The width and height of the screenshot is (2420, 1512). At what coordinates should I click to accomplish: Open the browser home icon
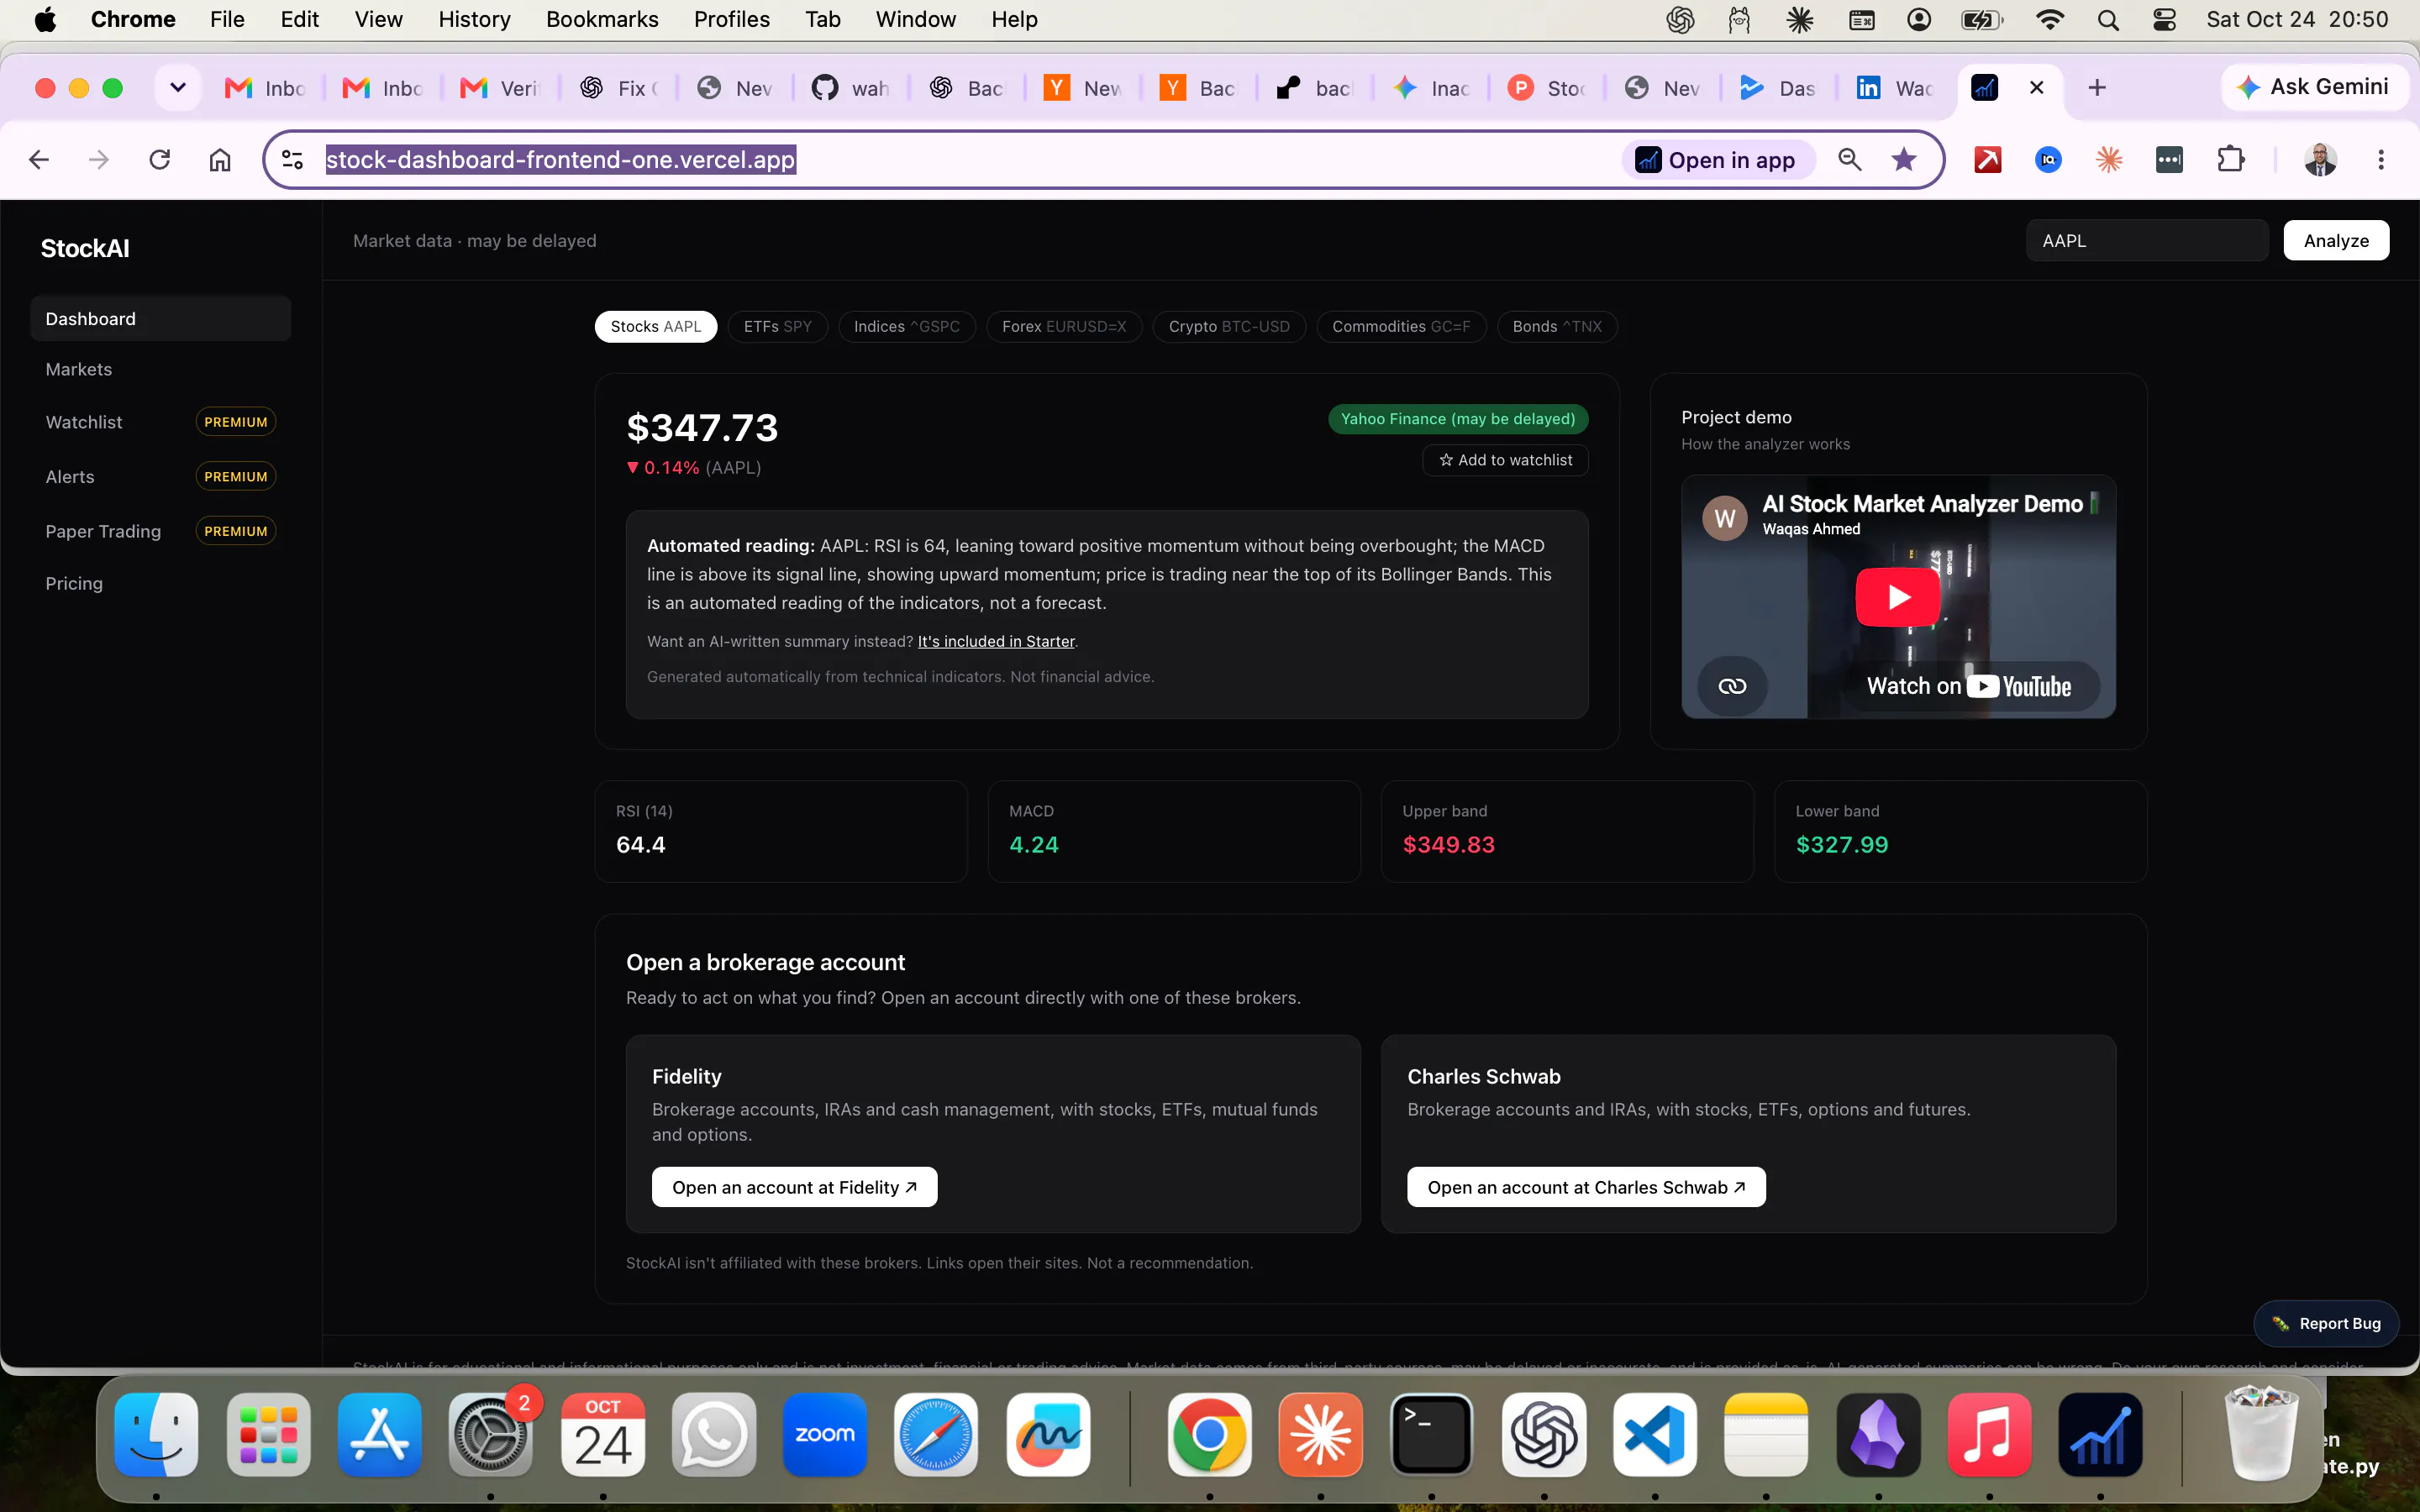pos(220,159)
